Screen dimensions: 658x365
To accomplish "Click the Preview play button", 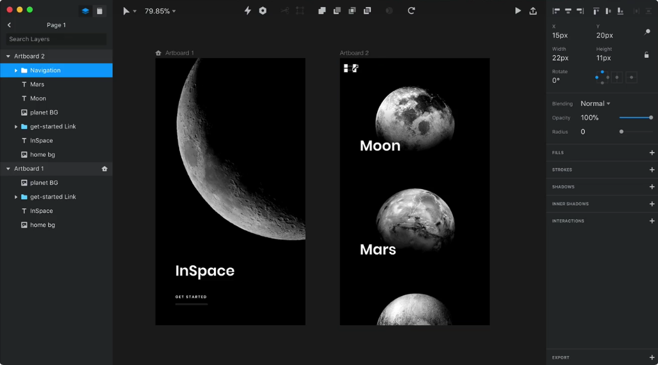I will tap(518, 11).
